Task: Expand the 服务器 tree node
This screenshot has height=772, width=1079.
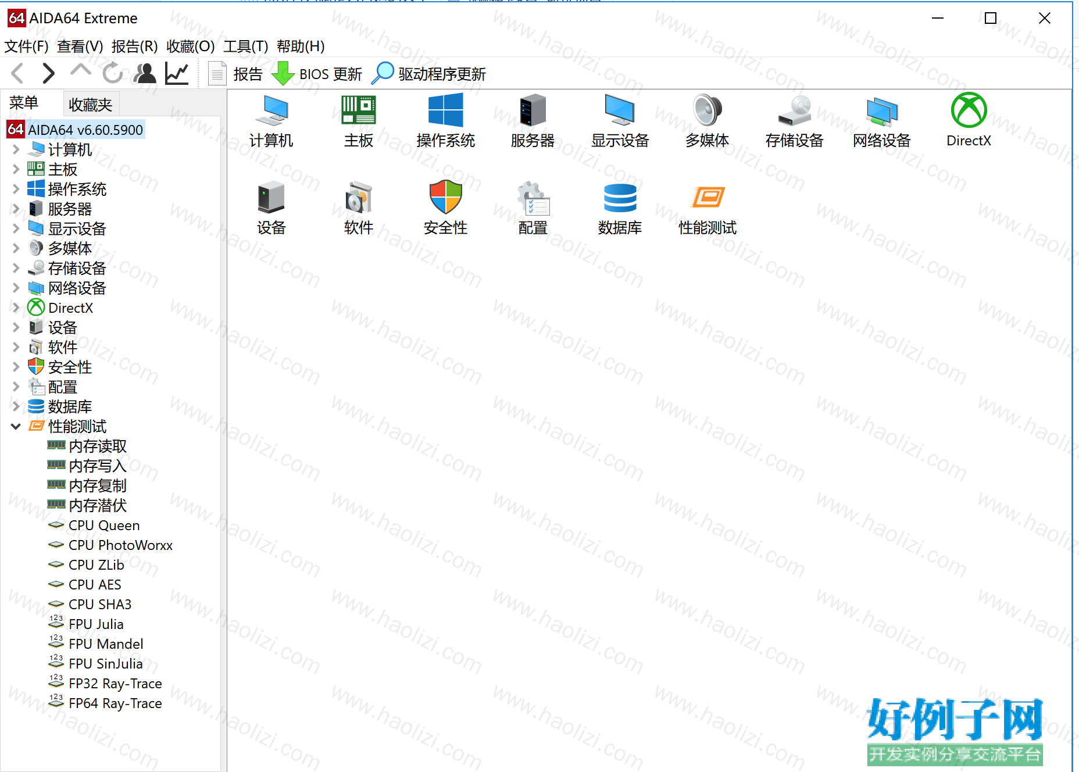Action: [16, 209]
